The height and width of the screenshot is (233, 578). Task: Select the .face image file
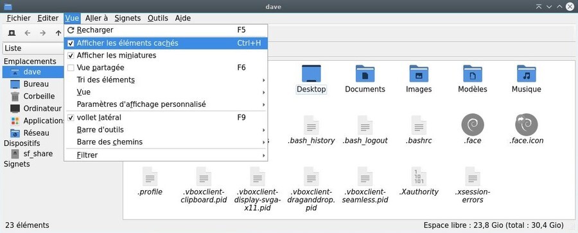pyautogui.click(x=473, y=125)
